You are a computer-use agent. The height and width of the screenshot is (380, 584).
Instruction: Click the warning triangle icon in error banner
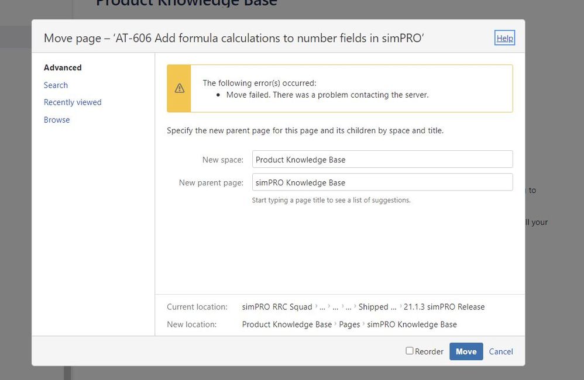click(180, 88)
